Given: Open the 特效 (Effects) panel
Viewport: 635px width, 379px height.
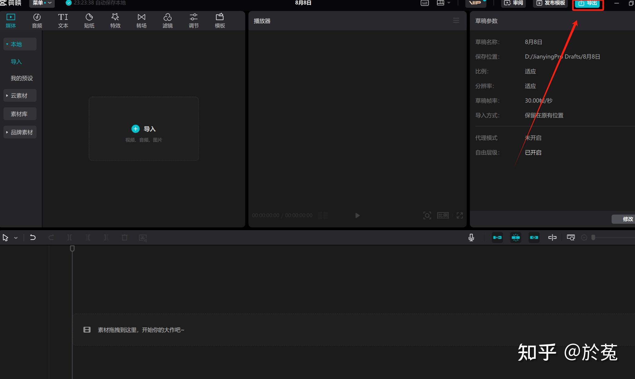Looking at the screenshot, I should (115, 20).
